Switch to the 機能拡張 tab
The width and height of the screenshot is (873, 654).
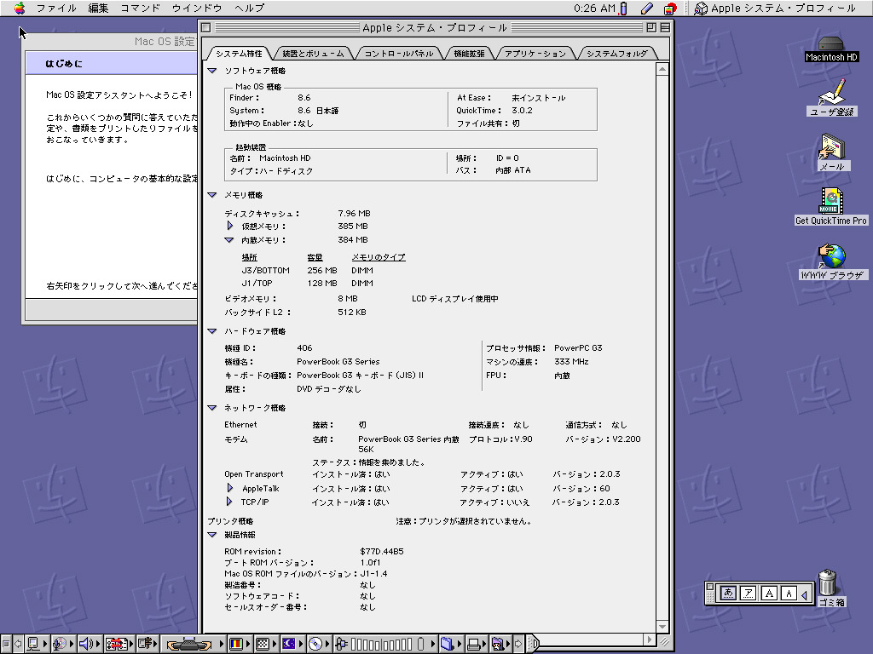(470, 54)
